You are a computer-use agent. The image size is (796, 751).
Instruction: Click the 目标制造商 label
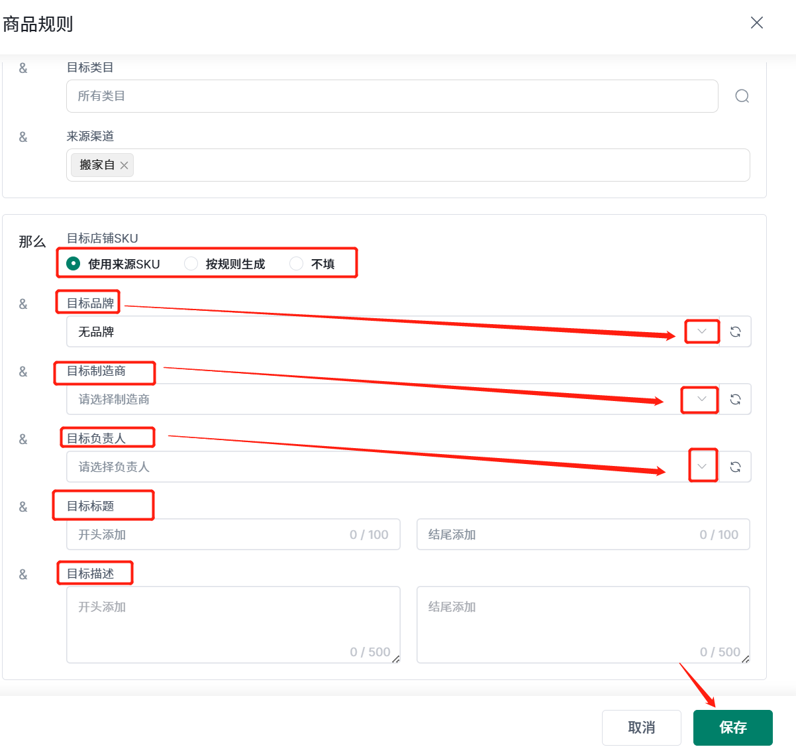97,371
